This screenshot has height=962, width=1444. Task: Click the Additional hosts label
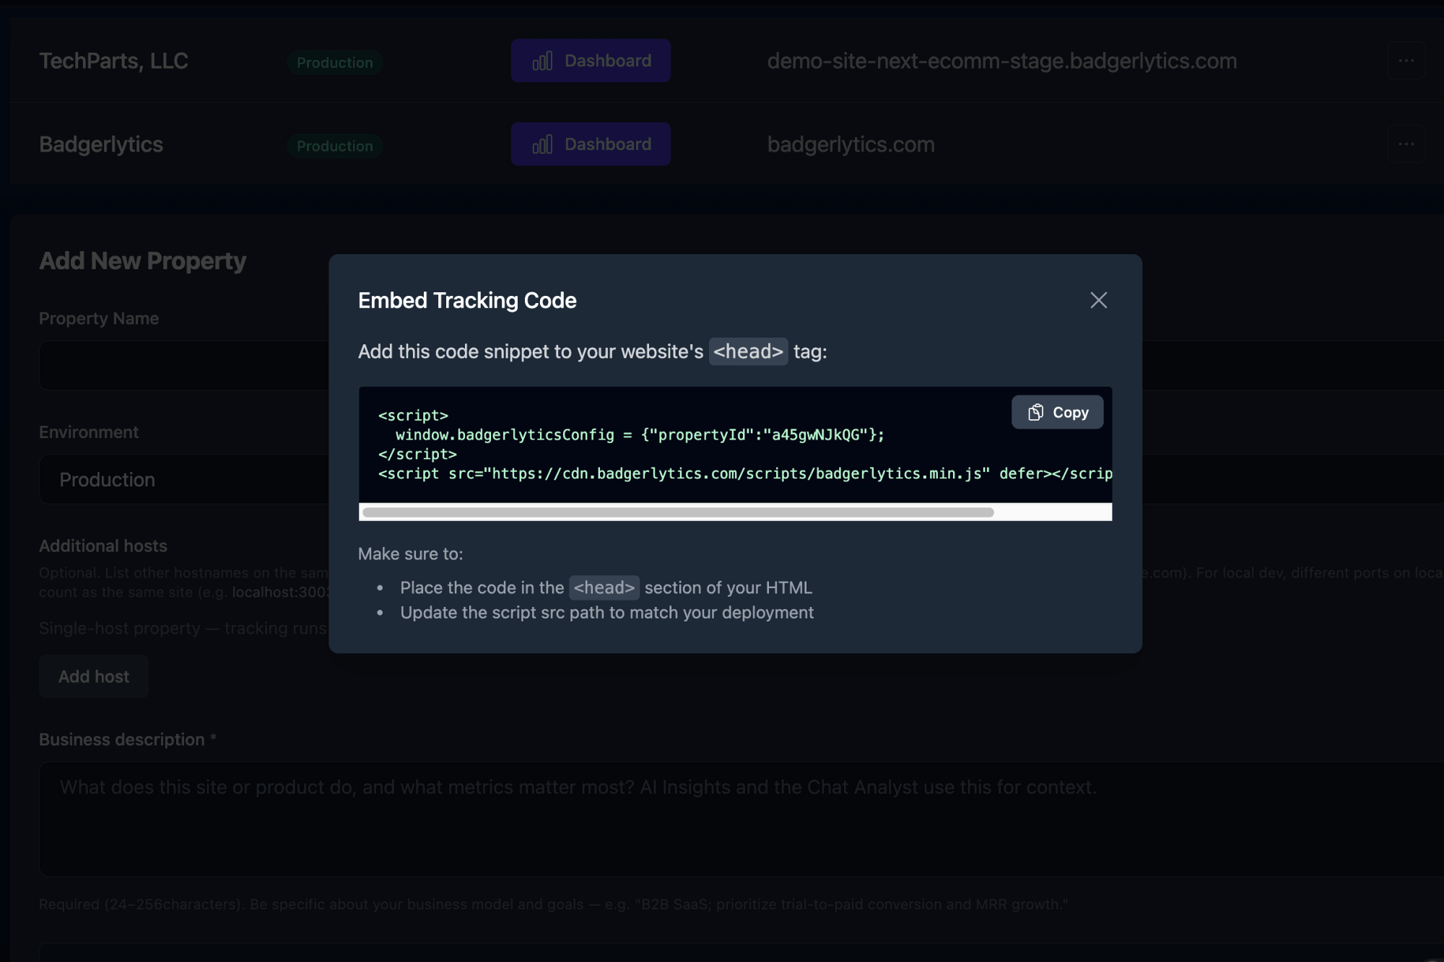[103, 546]
